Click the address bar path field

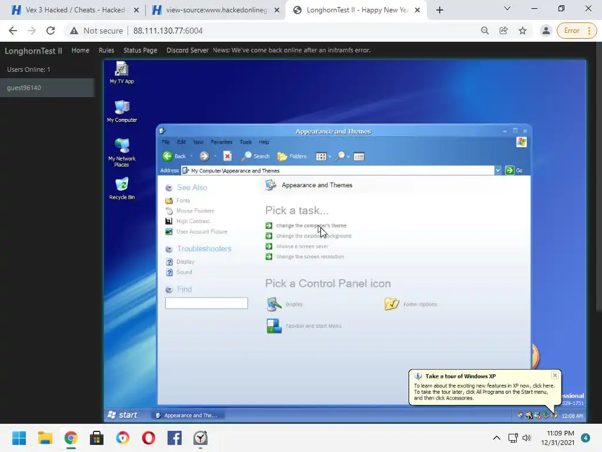(x=338, y=170)
